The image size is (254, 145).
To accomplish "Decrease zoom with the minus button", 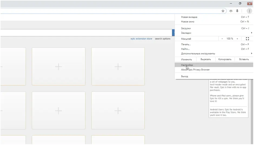I will [x=222, y=39].
